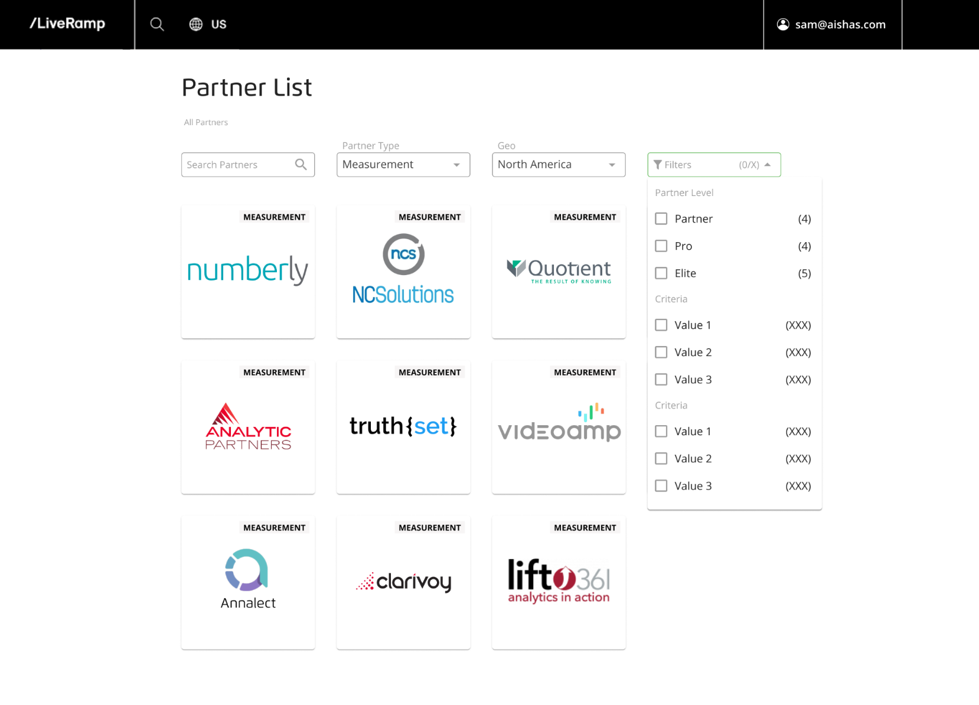Viewport: 979px width, 705px height.
Task: Open the header search icon
Action: click(x=156, y=24)
